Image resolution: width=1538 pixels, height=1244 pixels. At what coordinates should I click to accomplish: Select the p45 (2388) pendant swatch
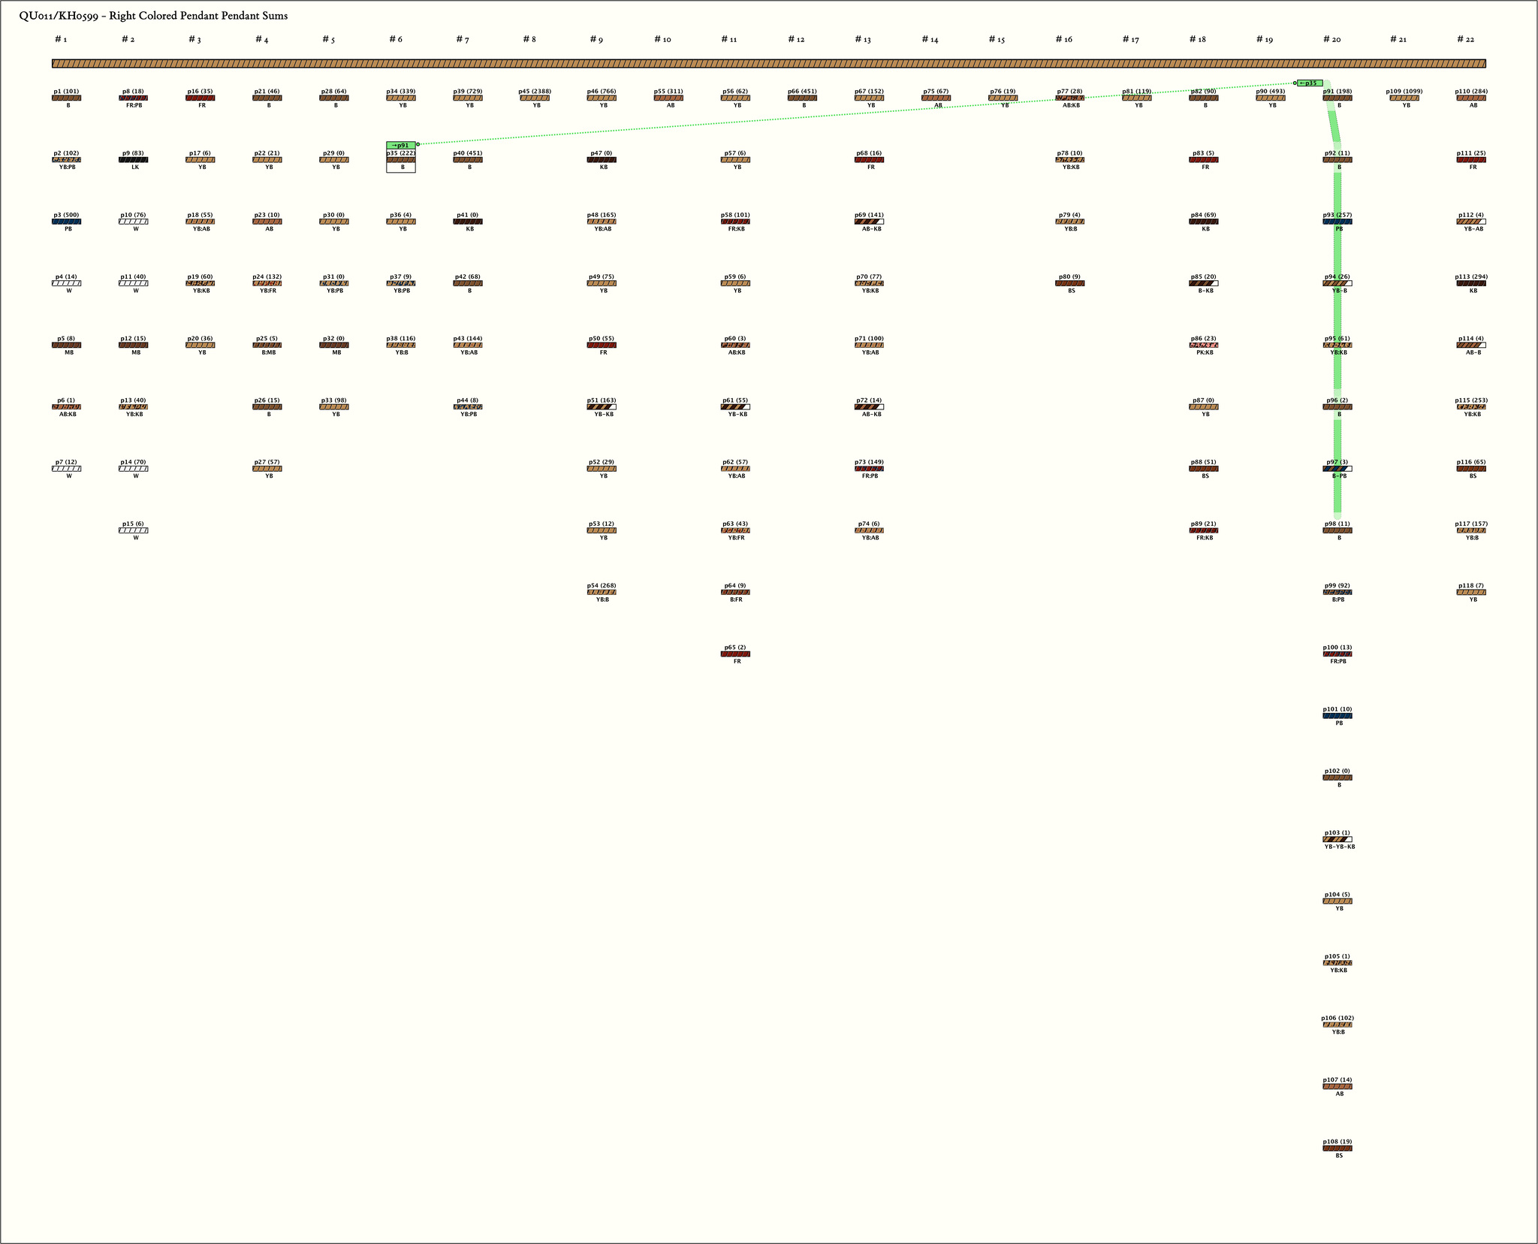point(535,98)
